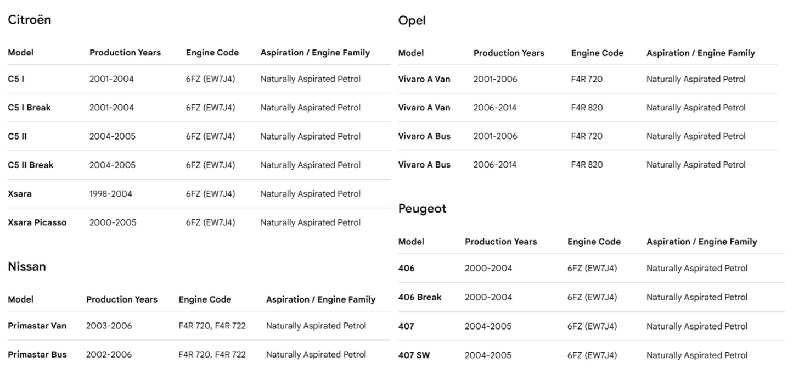Click Citroën C5 I engine code 6FZ (EW7J4)

tap(210, 79)
